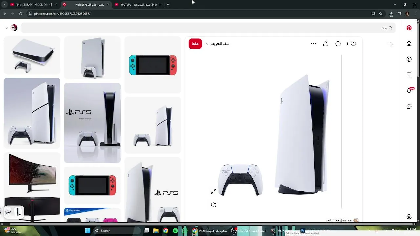
Task: Open bottom PS5 logo console pin
Action: [153, 190]
